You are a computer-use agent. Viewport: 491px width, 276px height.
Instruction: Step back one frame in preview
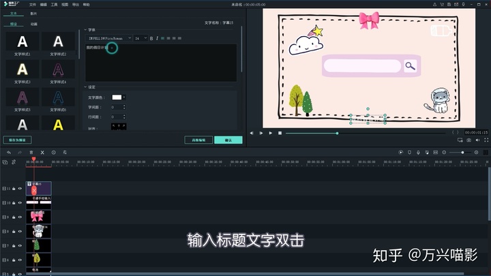coord(252,133)
